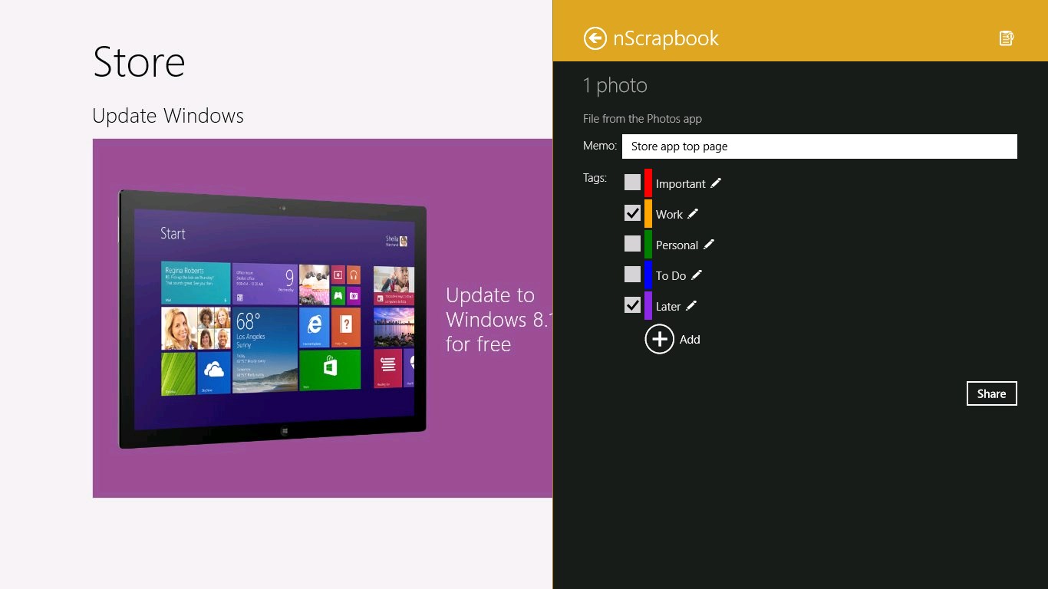Untick the Later tag checkbox
Screen dimensions: 1048x589
tap(632, 305)
